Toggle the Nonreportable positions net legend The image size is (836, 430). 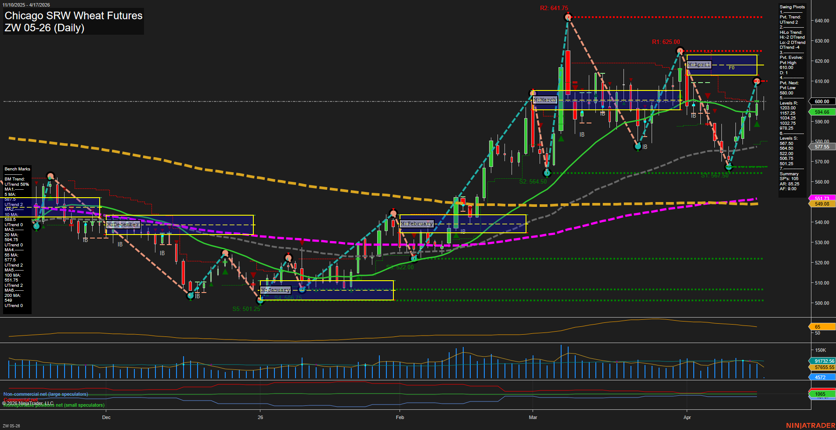[54, 405]
